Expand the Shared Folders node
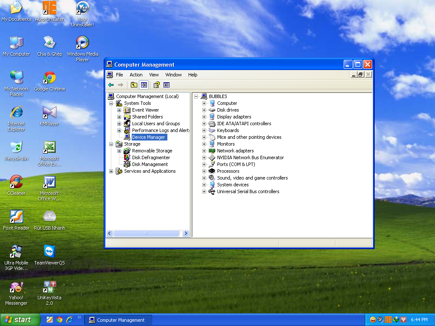This screenshot has width=435, height=326. [119, 117]
